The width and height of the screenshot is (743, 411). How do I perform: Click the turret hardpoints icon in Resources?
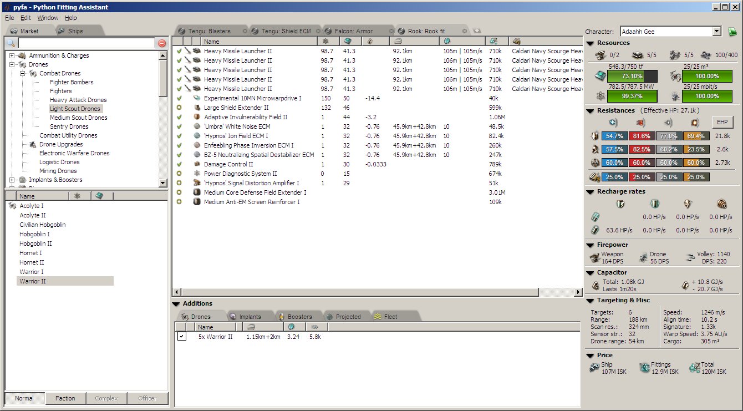click(600, 55)
